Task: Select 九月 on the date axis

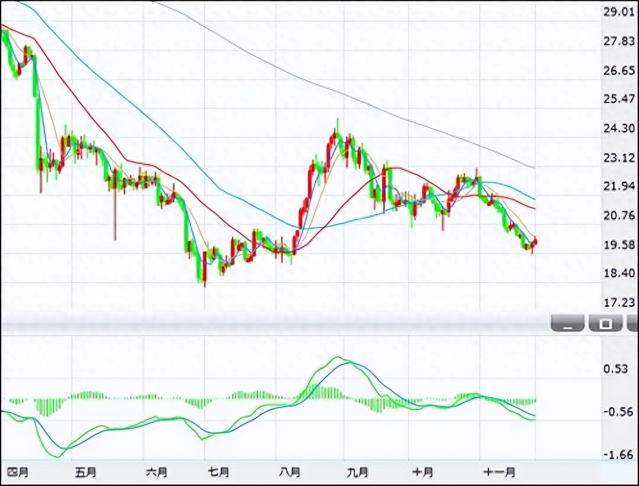Action: [x=357, y=472]
